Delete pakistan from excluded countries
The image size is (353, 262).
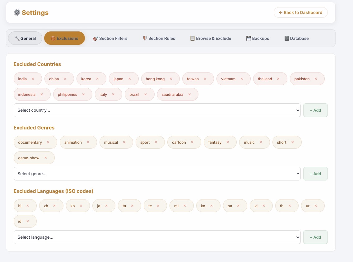point(316,79)
